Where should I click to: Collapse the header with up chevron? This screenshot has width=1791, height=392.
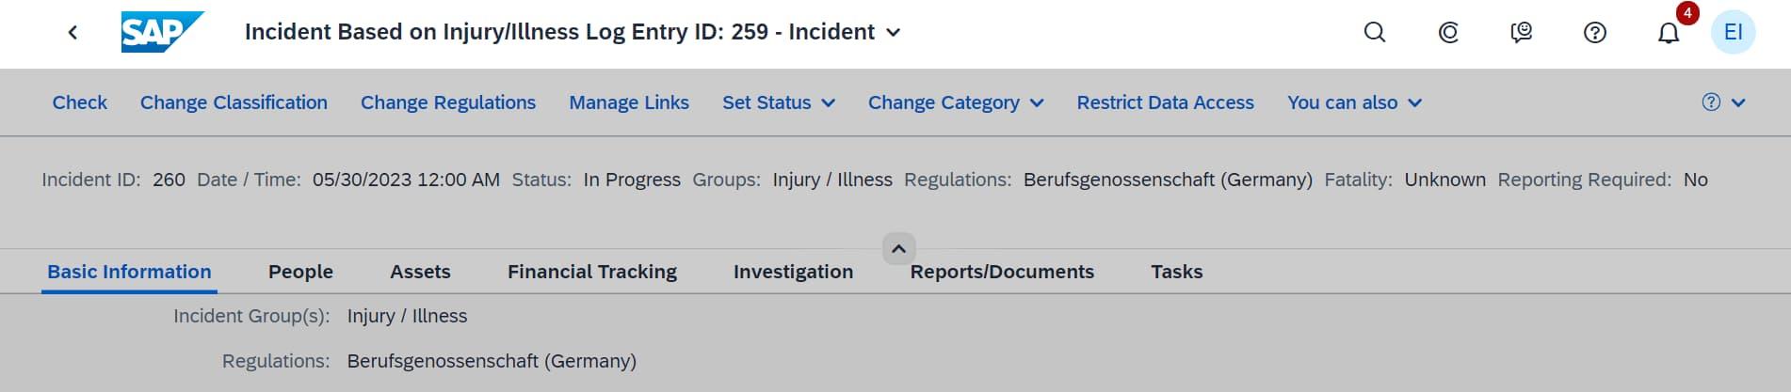898,249
